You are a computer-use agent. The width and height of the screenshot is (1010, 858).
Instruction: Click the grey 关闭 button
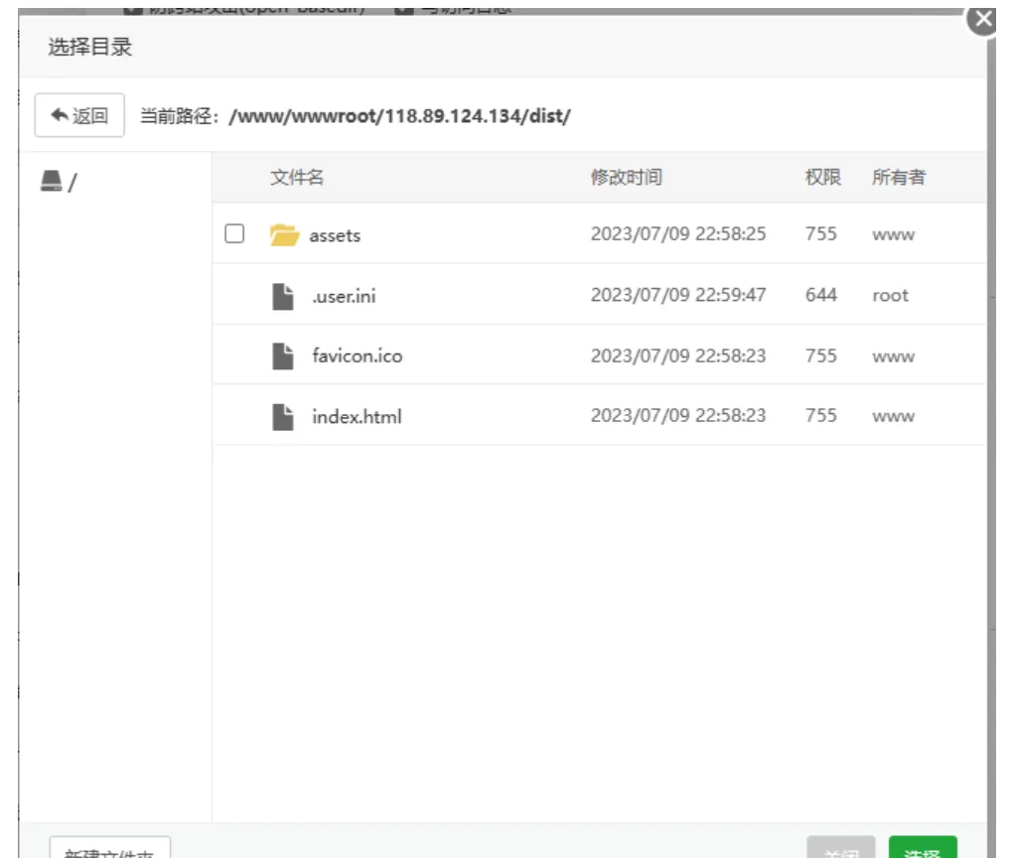coord(841,848)
